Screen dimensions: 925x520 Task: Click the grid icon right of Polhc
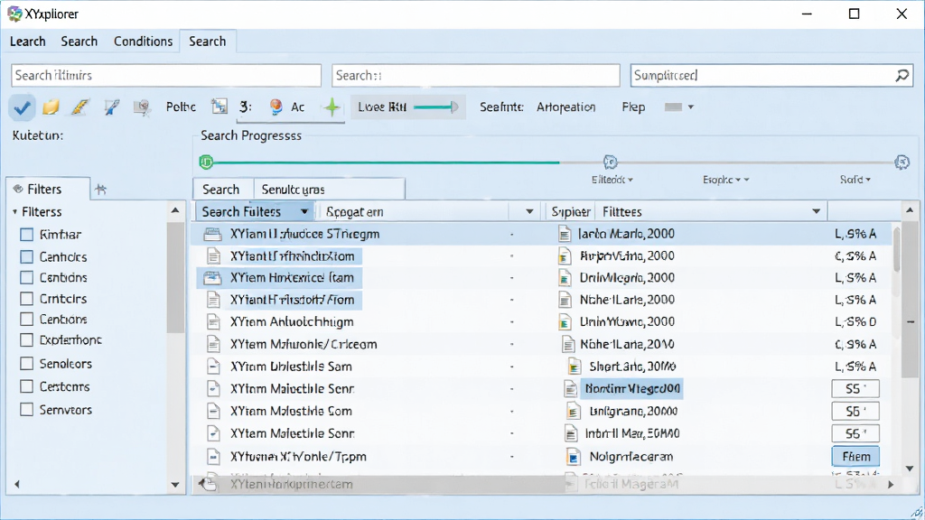(x=220, y=107)
